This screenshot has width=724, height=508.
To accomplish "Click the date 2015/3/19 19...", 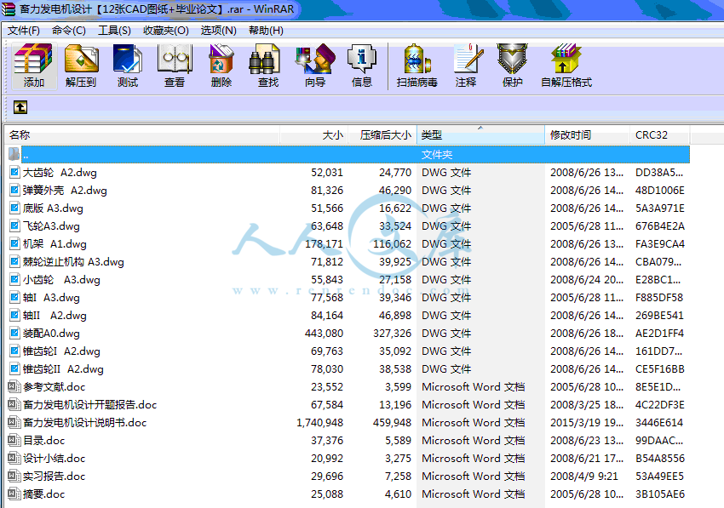I will tap(587, 423).
